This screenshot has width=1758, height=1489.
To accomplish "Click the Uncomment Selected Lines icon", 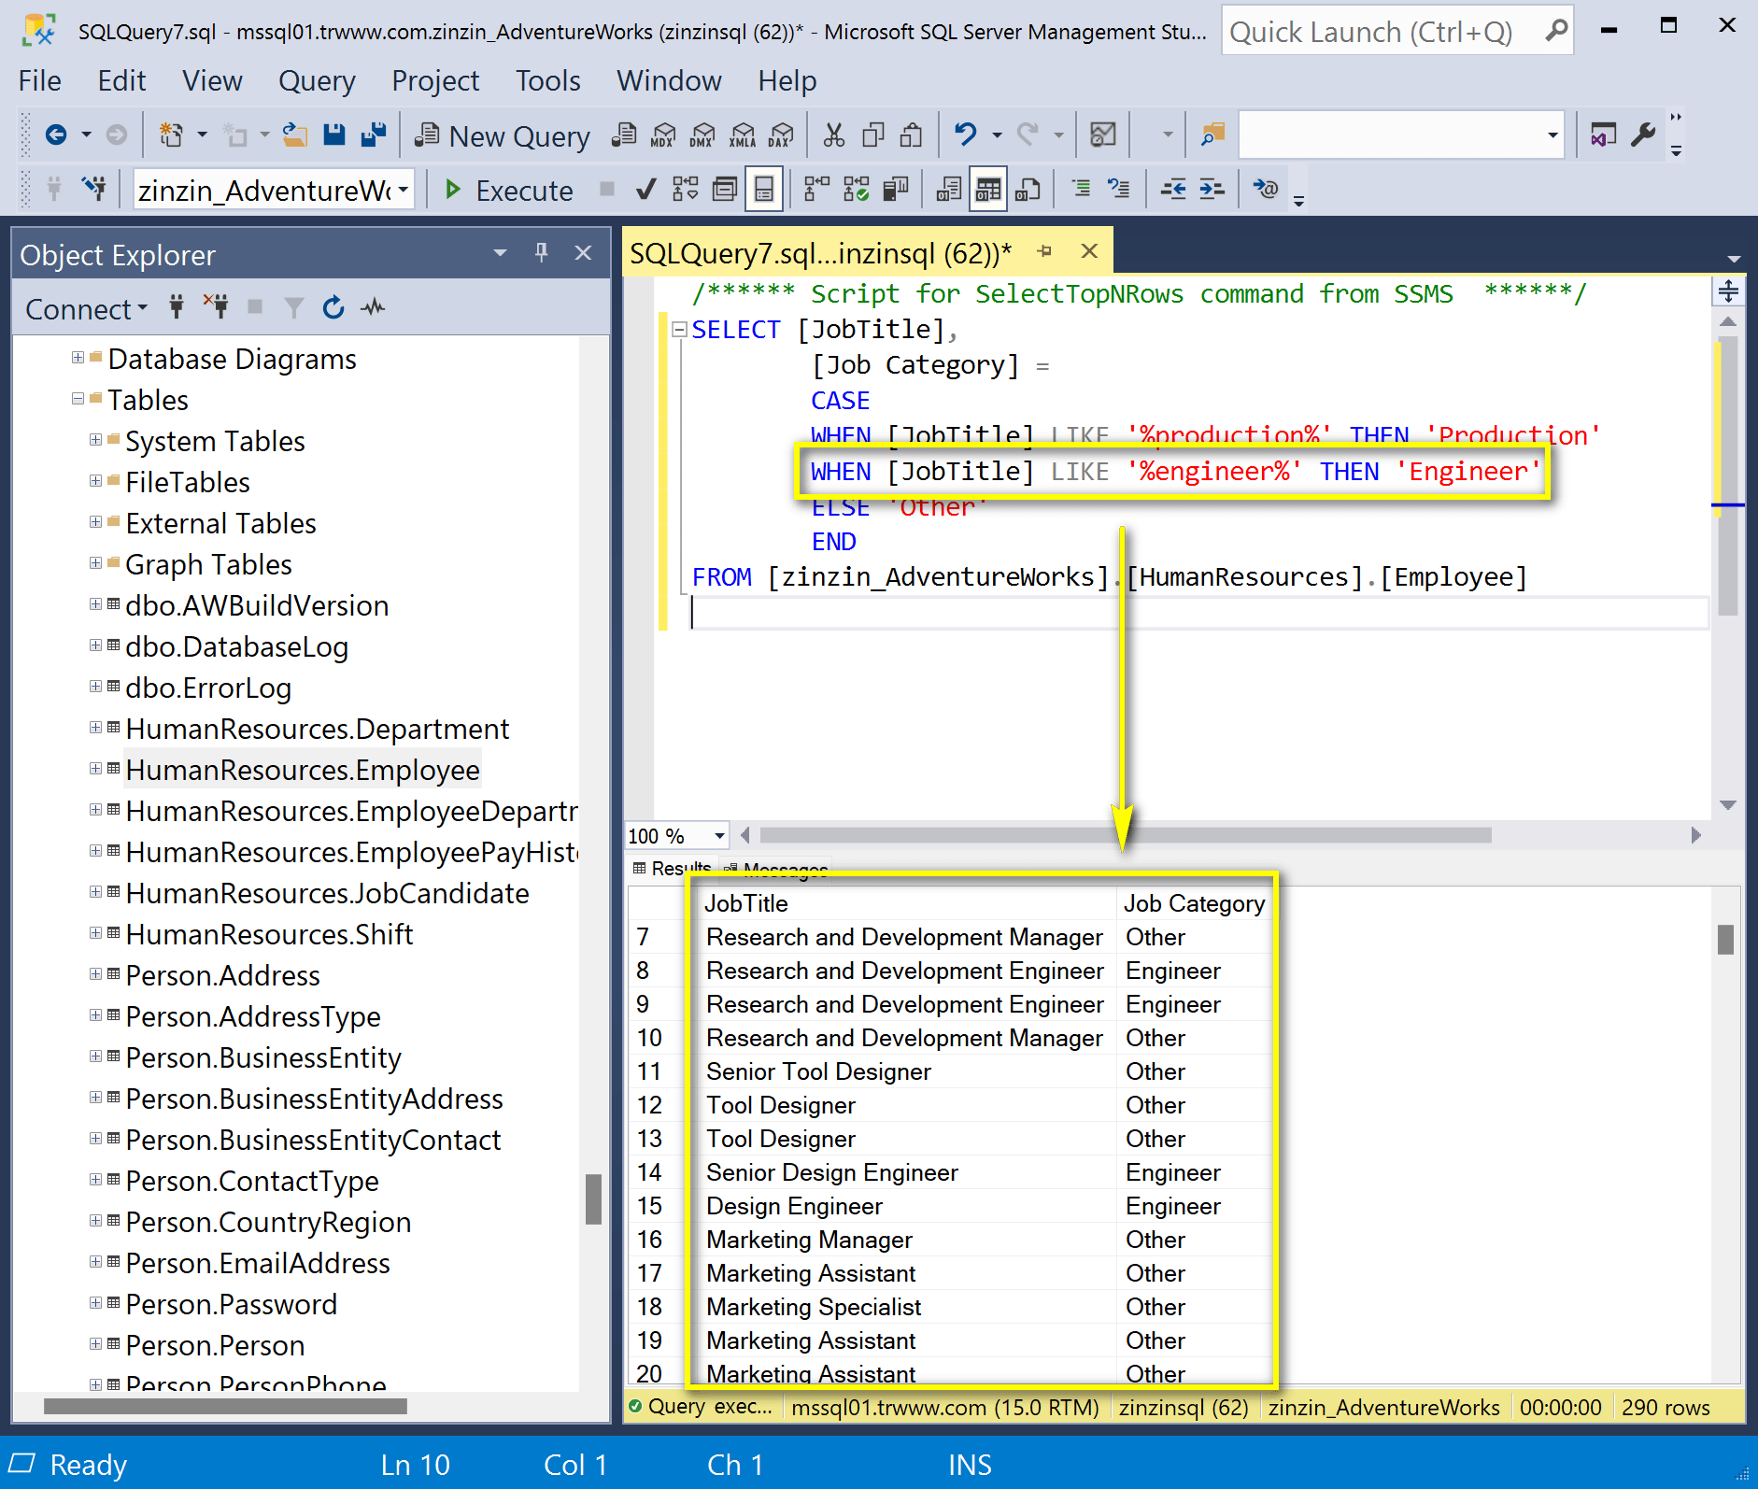I will [1118, 191].
